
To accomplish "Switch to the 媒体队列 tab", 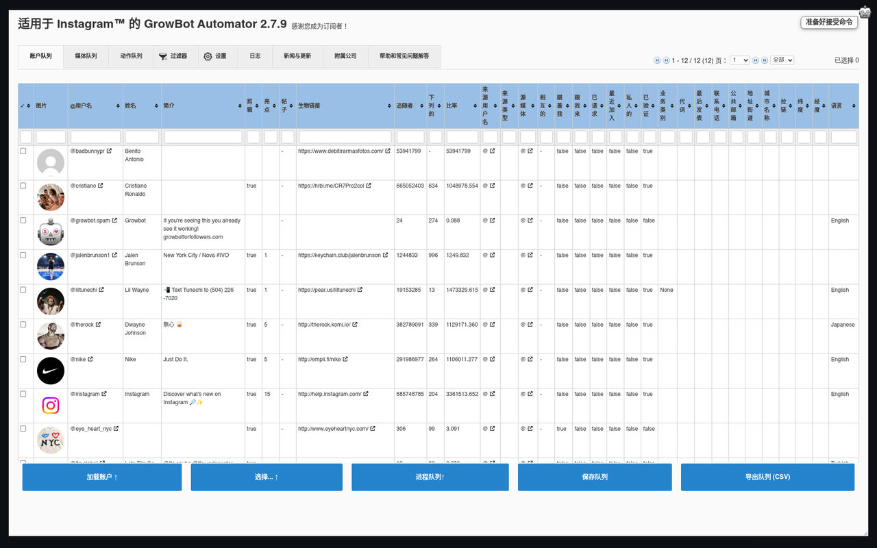I will pos(86,56).
